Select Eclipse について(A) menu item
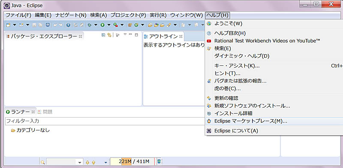343x168 pixels. pos(274,131)
